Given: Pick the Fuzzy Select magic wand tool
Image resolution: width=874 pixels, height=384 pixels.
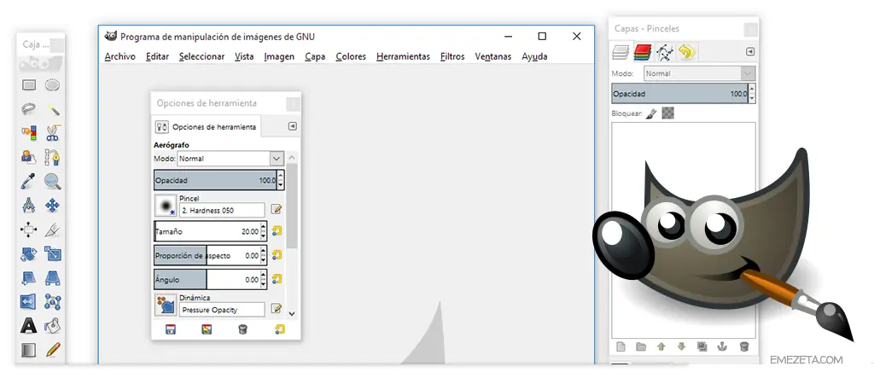Looking at the screenshot, I should click(x=52, y=108).
